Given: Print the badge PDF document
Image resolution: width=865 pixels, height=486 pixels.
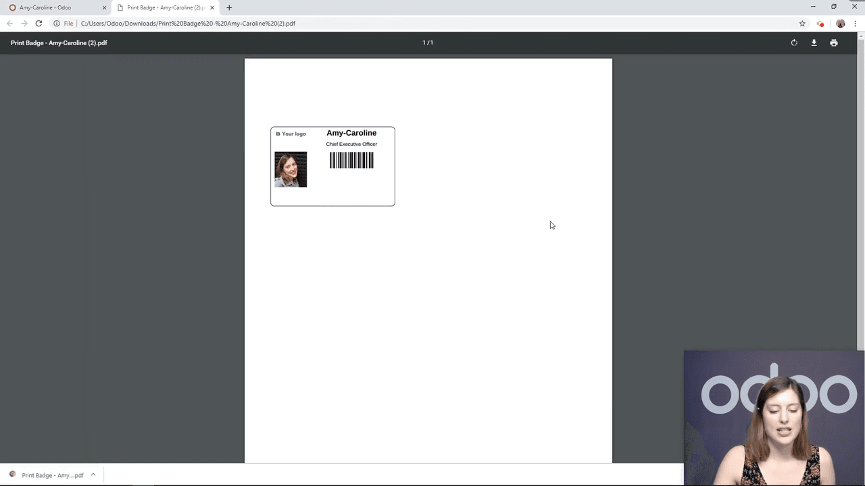Looking at the screenshot, I should coord(834,43).
